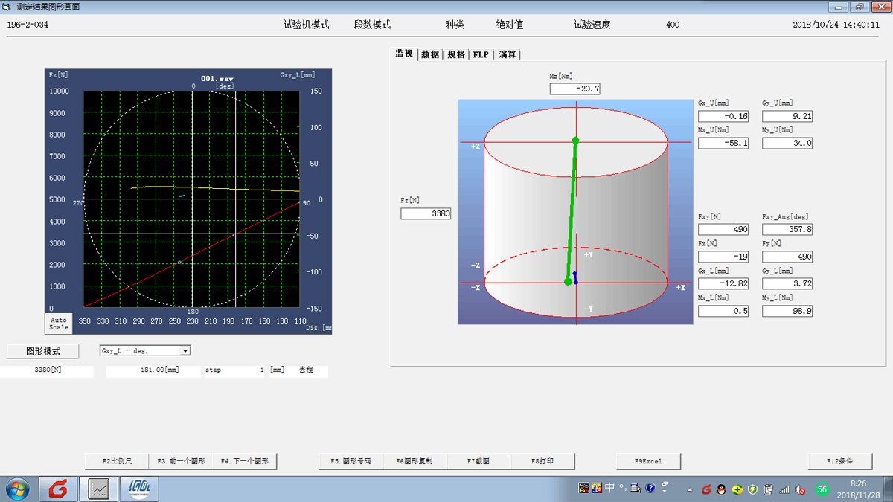Image resolution: width=893 pixels, height=502 pixels.
Task: Click the Show desktop strip beside the clock
Action: point(888,489)
